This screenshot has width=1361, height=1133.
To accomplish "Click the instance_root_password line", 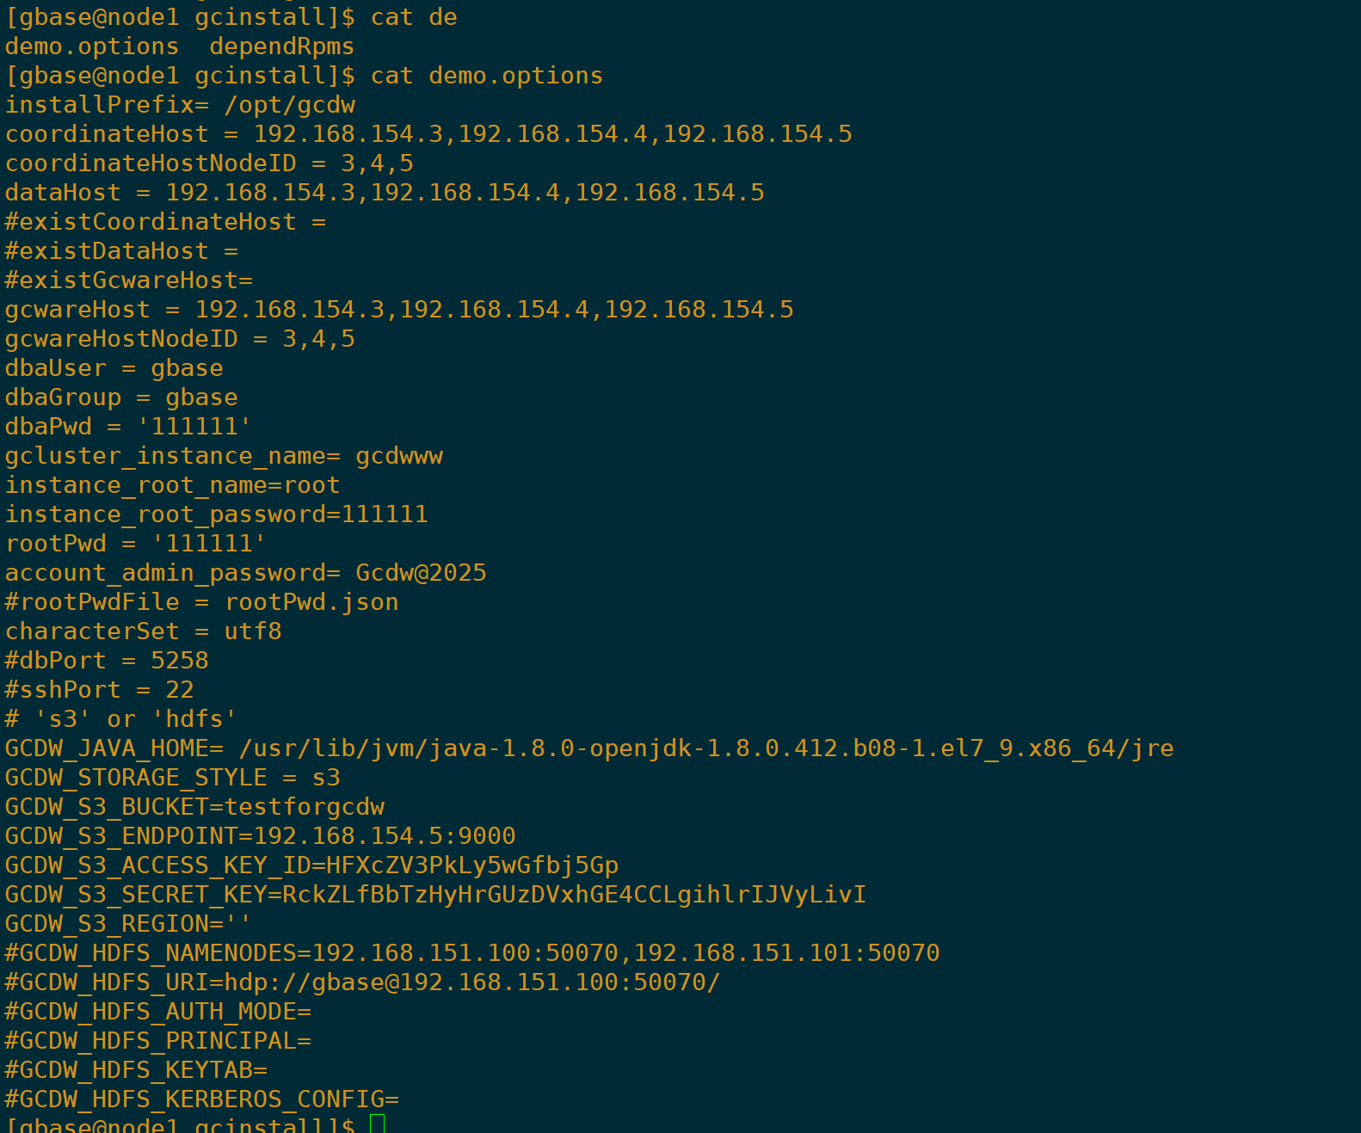I will tap(216, 514).
